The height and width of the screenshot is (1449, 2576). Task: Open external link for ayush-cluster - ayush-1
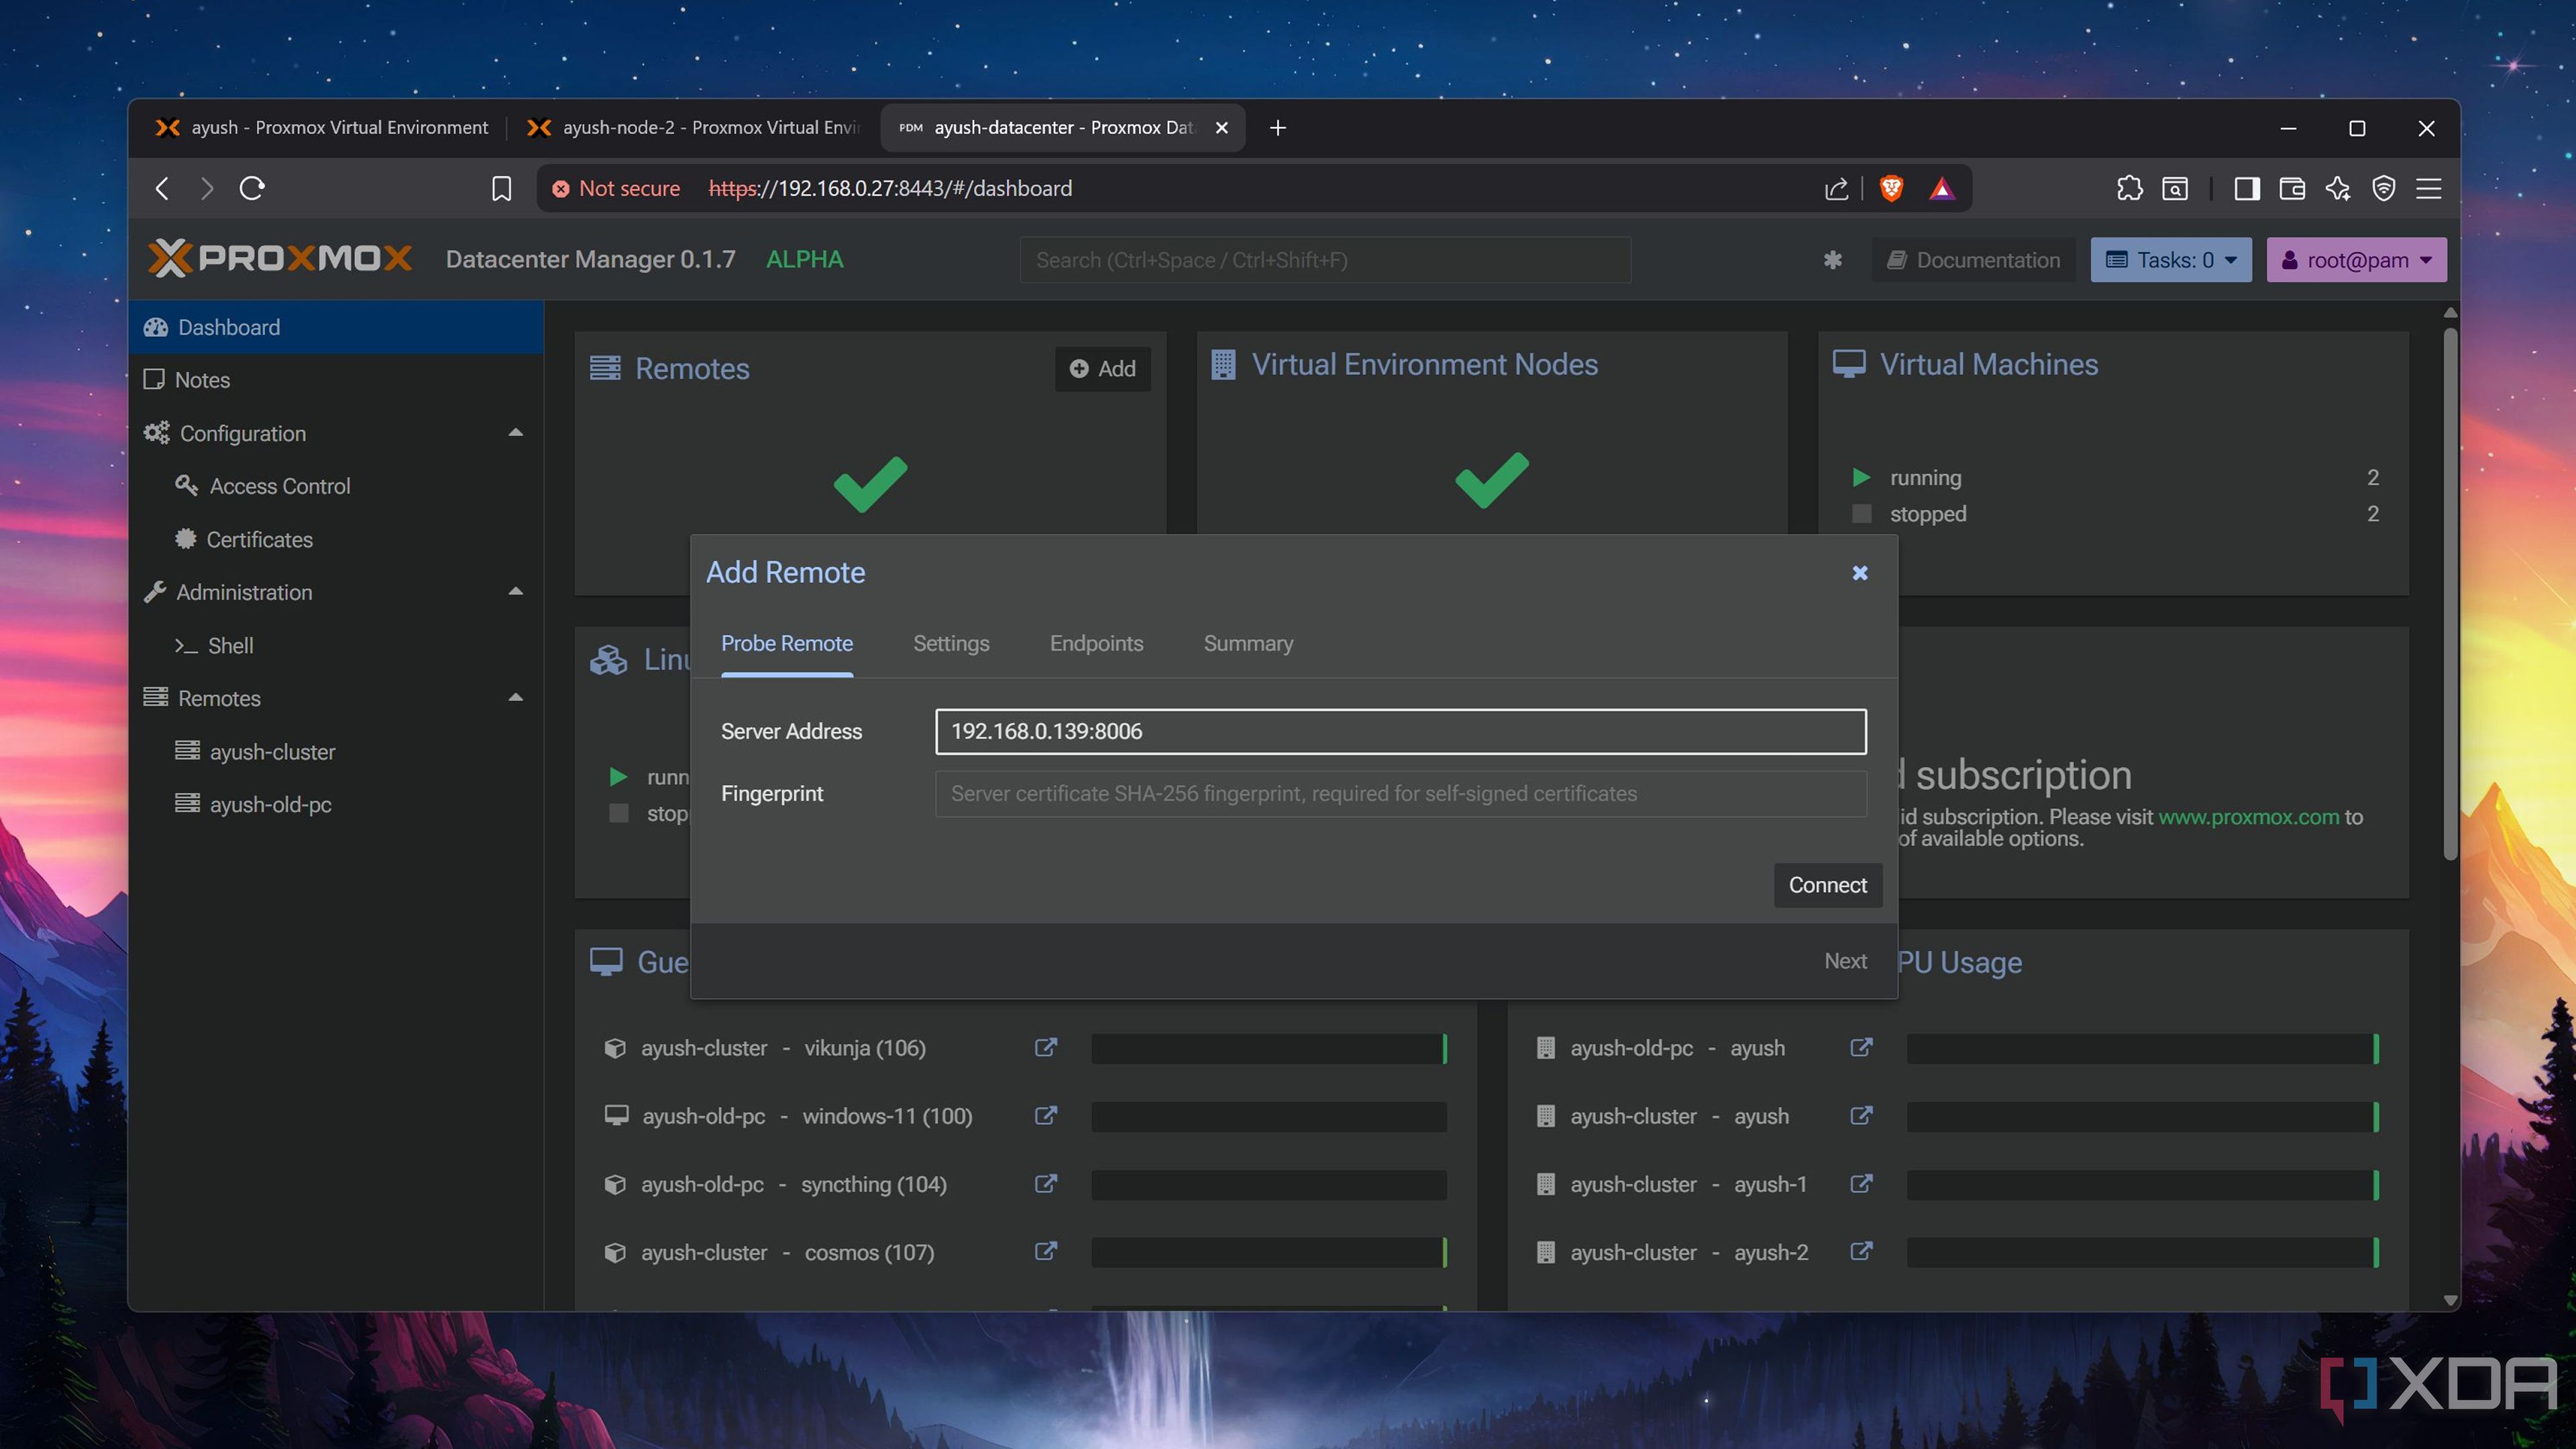click(1861, 1183)
